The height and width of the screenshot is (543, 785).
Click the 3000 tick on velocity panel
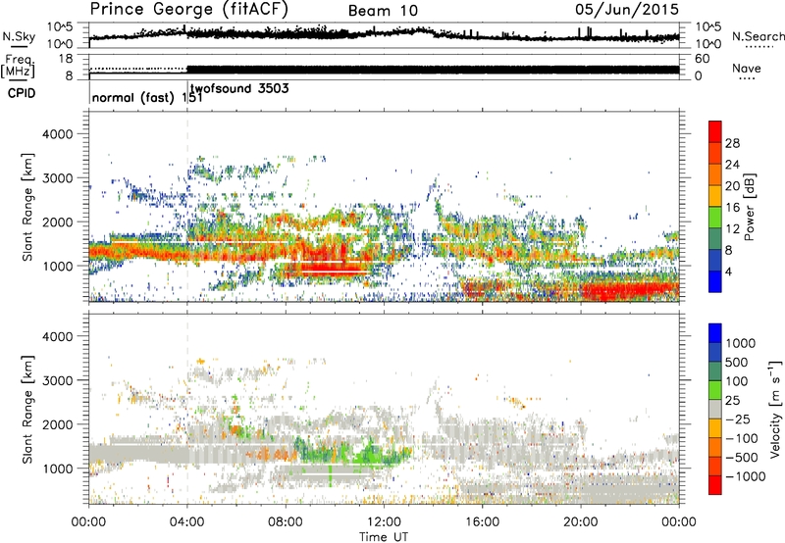pyautogui.click(x=58, y=380)
